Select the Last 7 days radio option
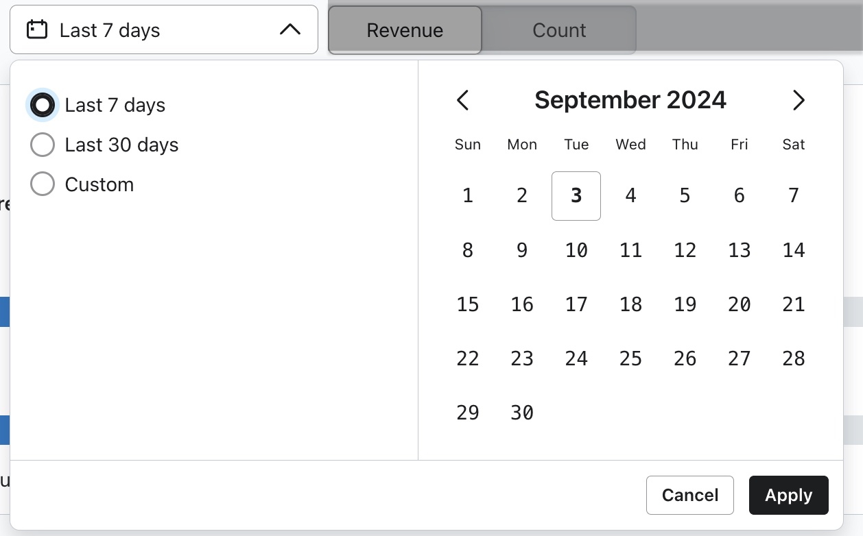 [43, 105]
